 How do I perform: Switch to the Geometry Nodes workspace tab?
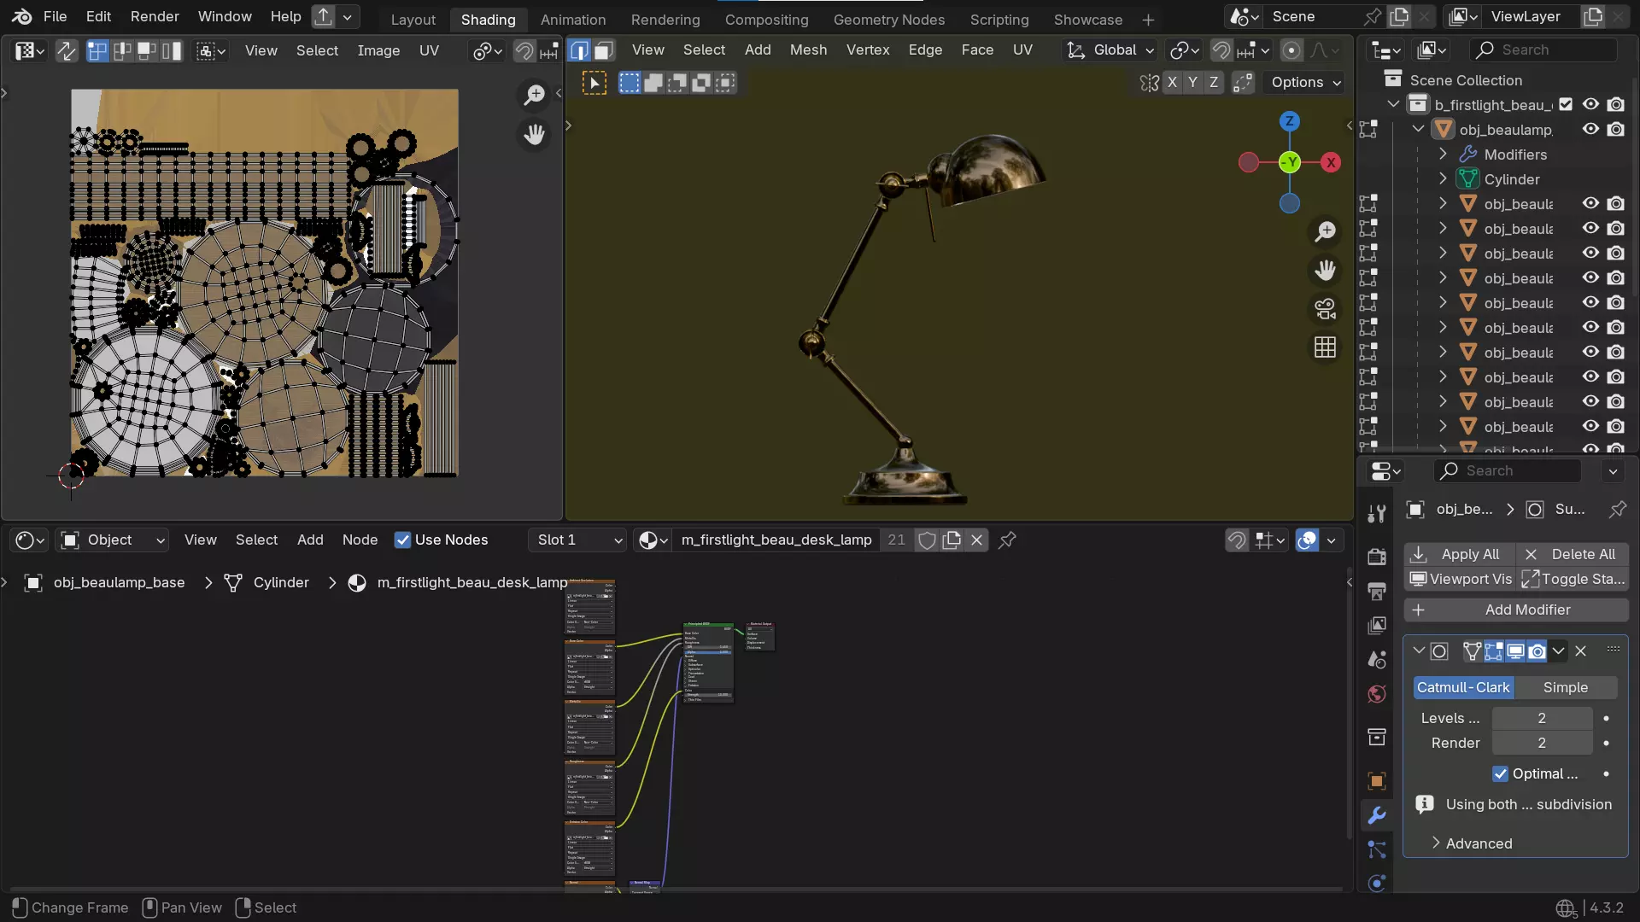pos(888,19)
